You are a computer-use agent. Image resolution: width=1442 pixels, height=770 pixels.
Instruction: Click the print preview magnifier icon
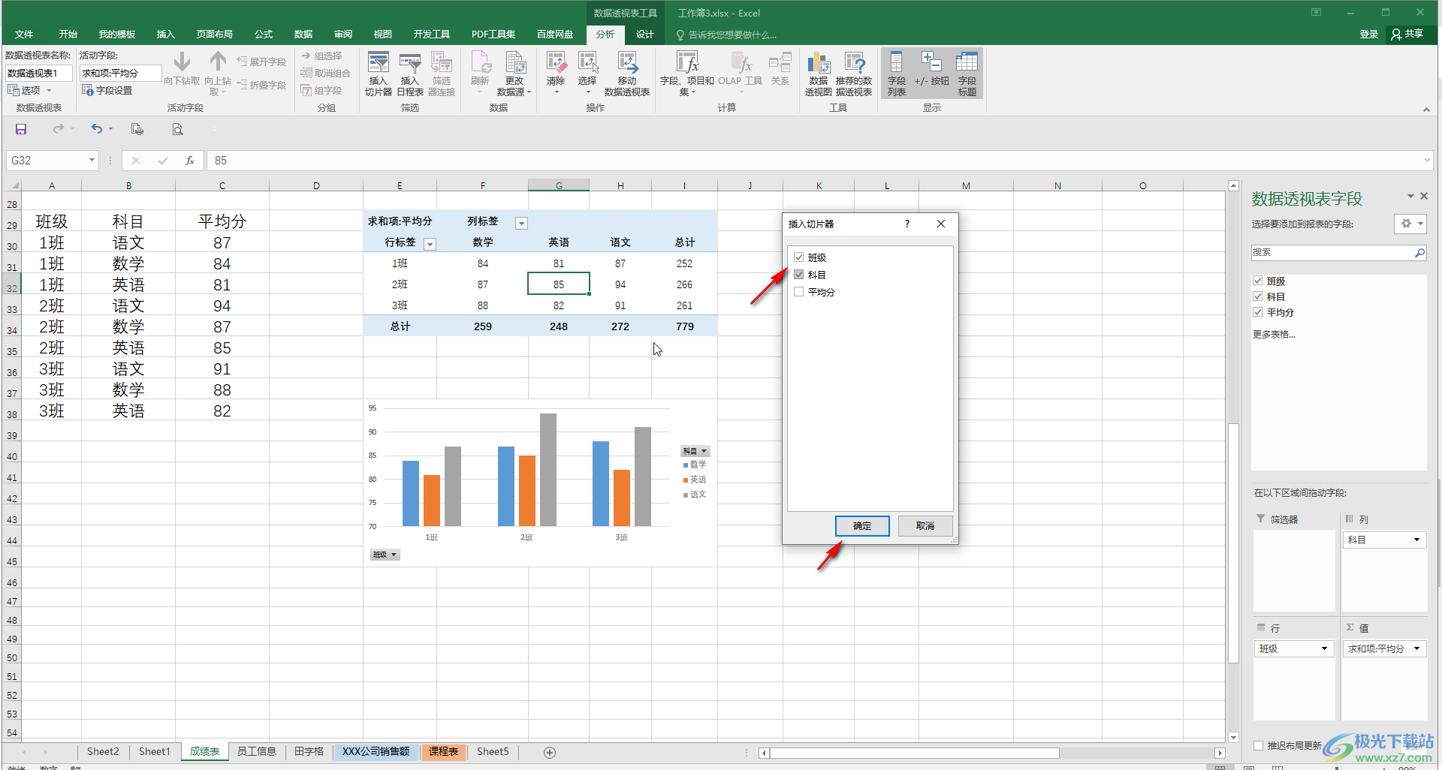click(x=177, y=129)
